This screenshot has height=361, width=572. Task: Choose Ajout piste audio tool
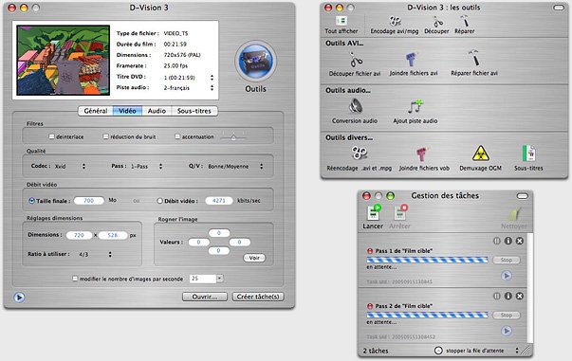[x=415, y=107]
